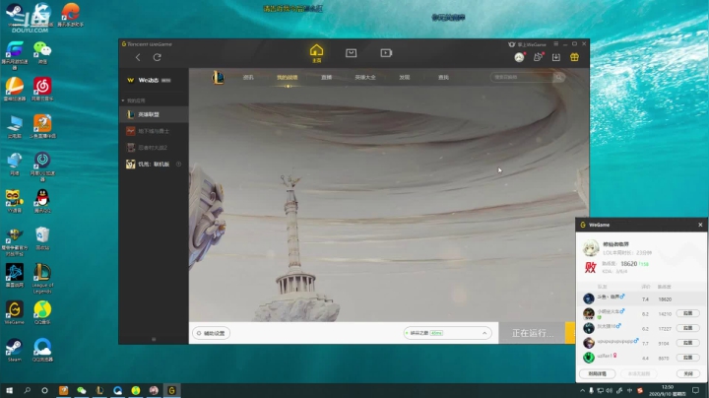The height and width of the screenshot is (398, 709).
Task: Open We动态 in the sidebar
Action: point(154,80)
